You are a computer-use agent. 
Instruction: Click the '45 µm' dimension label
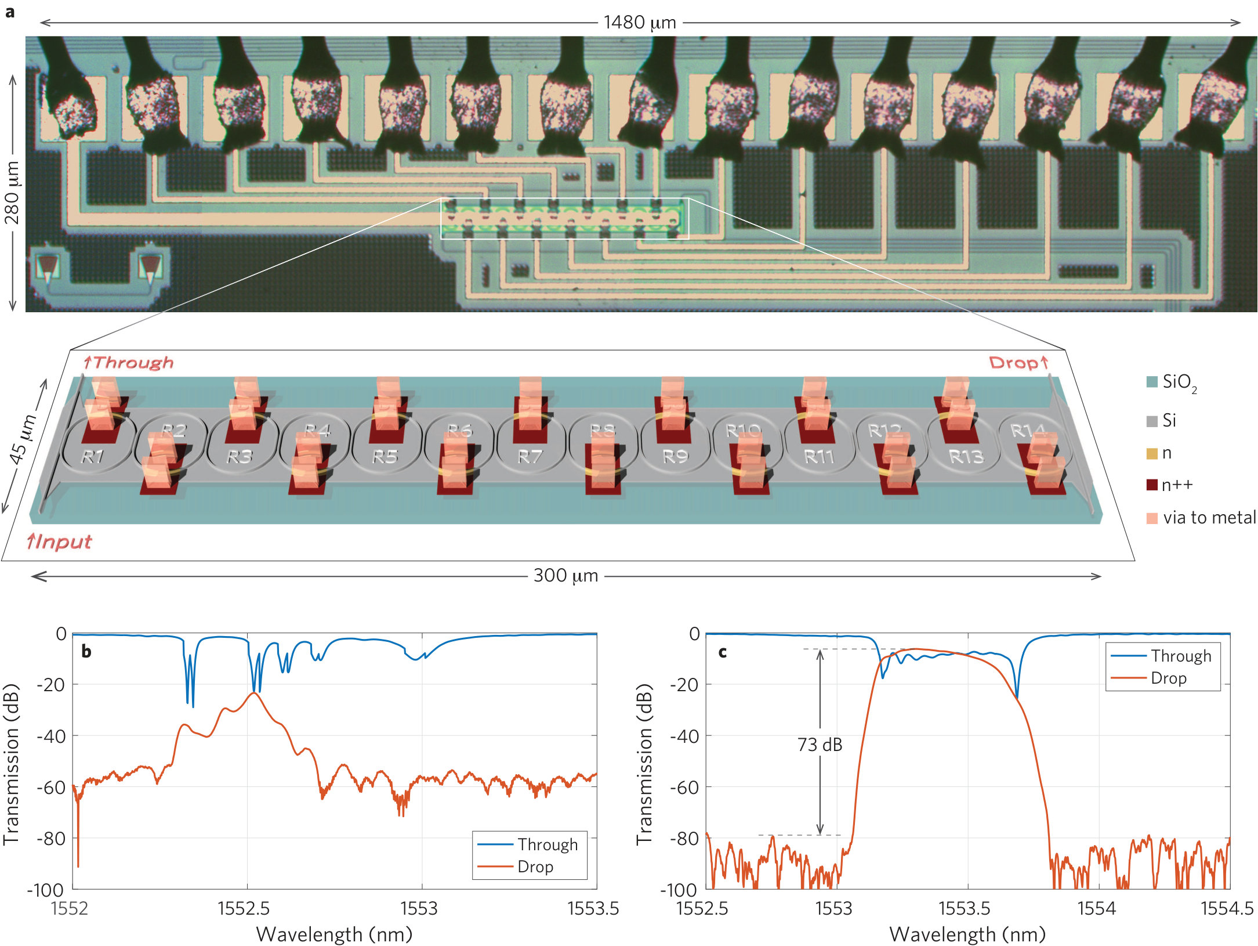(x=23, y=439)
